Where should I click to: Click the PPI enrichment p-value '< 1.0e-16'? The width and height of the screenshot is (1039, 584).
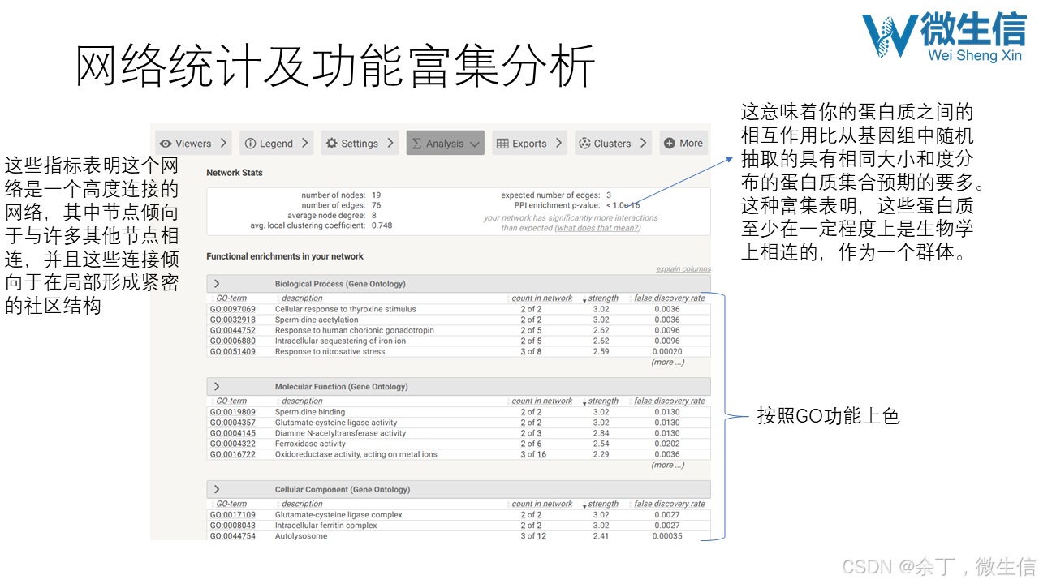[x=623, y=205]
